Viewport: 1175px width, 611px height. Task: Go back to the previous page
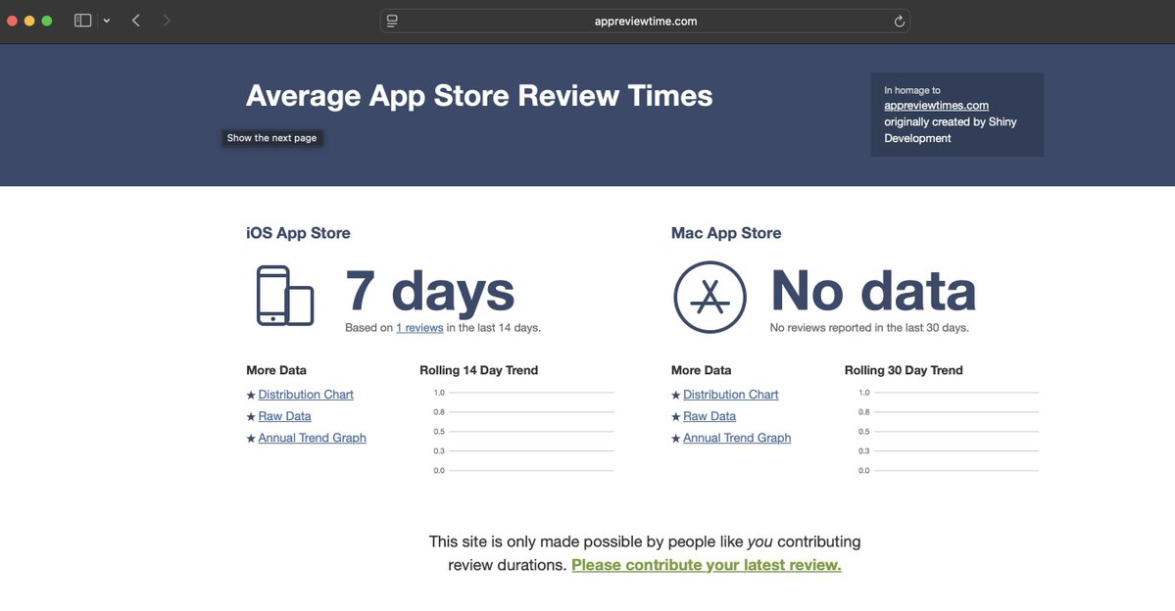pos(135,21)
